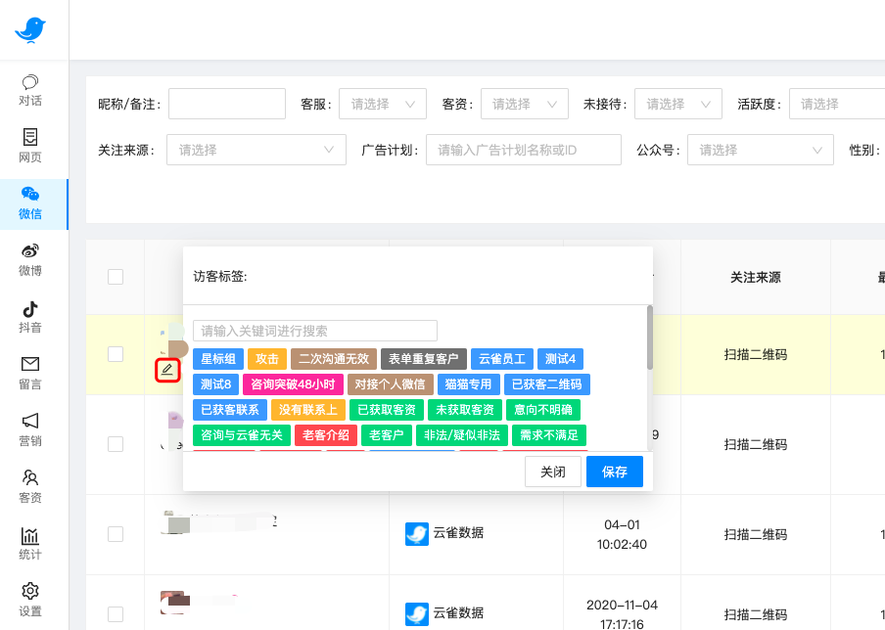Click the 保存 save button
The height and width of the screenshot is (630, 885).
(614, 471)
